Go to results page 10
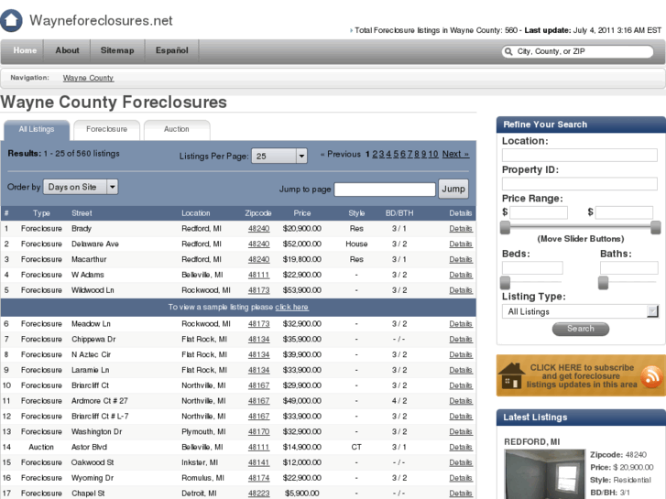Viewport: 666px width, 499px height. point(432,154)
